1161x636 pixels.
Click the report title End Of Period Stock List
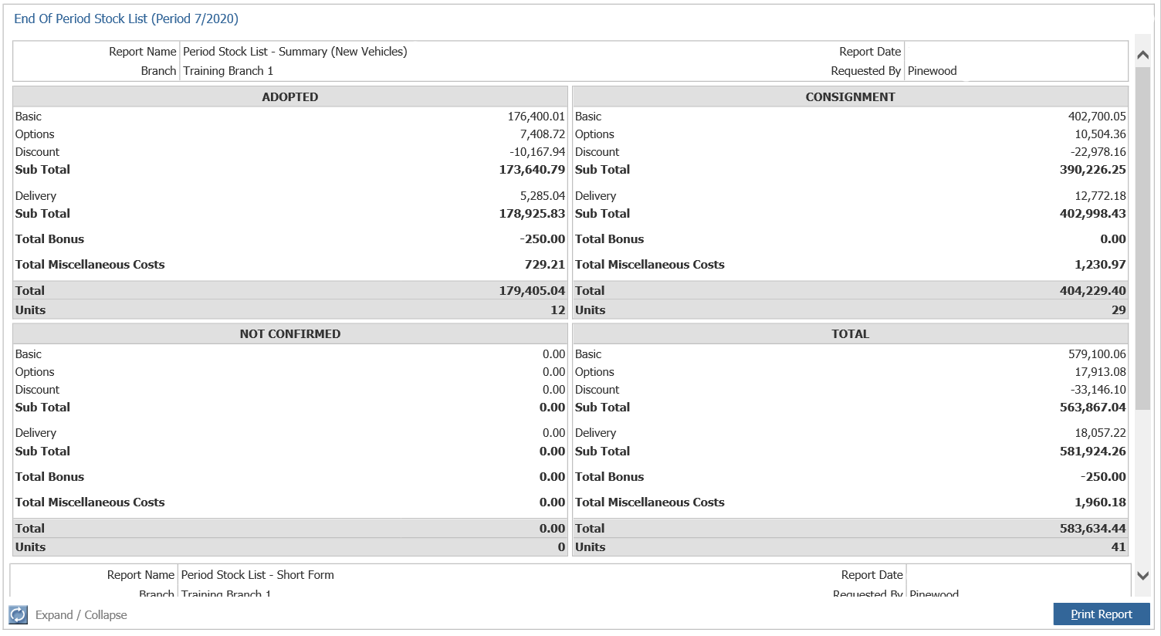[x=126, y=19]
